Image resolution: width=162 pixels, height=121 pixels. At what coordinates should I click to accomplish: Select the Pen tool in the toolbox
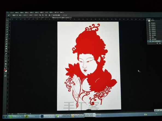[6, 54]
